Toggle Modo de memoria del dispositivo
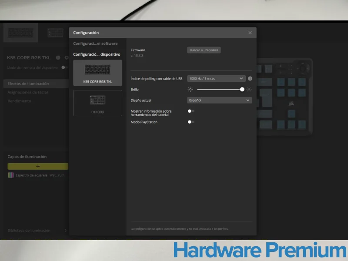Viewport: 348px width, 261px height. 64,67
